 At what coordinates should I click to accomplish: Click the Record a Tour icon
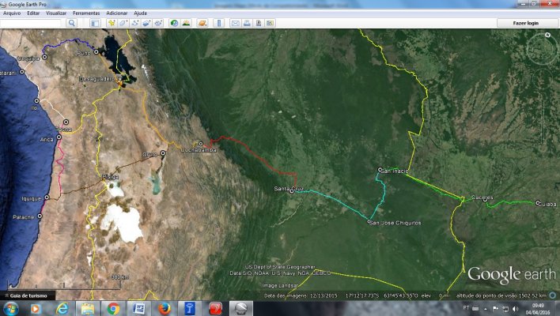point(159,23)
